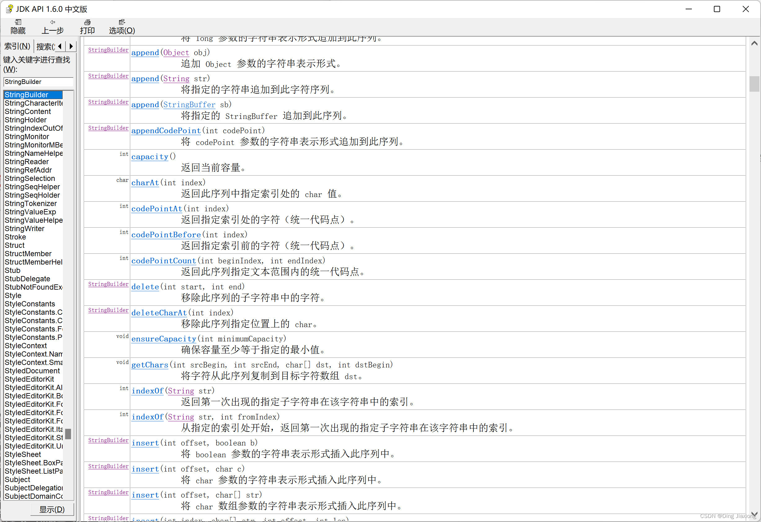Open the capacity() method link
The width and height of the screenshot is (761, 522).
(150, 157)
